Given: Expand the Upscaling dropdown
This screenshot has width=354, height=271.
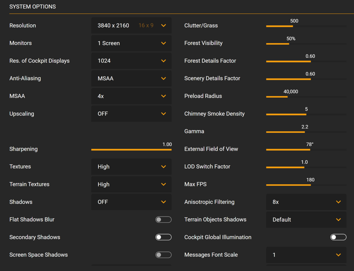Looking at the screenshot, I should 131,114.
